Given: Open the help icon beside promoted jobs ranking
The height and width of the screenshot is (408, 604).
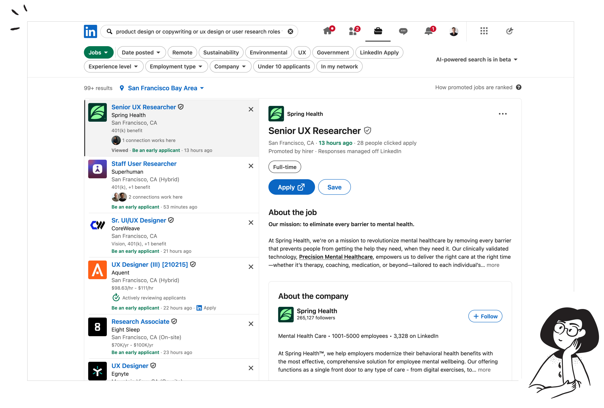Looking at the screenshot, I should 519,87.
